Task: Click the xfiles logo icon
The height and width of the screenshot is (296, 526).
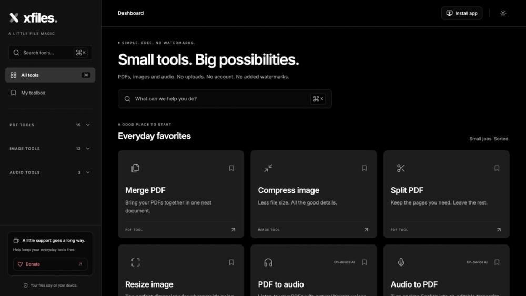Action: coord(14,18)
